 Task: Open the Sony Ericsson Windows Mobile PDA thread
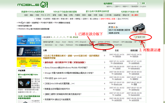[x=66, y=68]
